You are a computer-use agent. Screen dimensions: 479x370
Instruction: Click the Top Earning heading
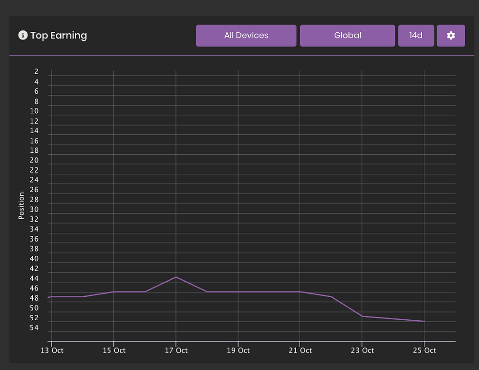click(x=59, y=35)
